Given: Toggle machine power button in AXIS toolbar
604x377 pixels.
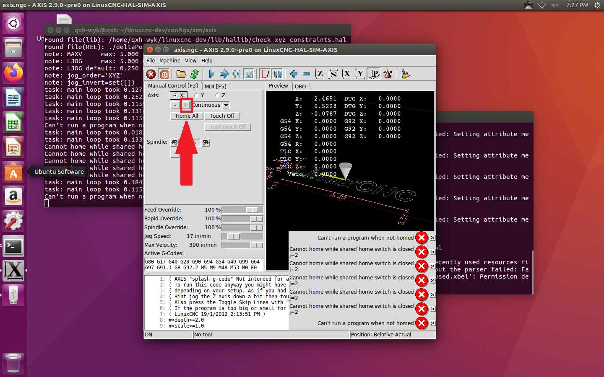Looking at the screenshot, I should (164, 74).
